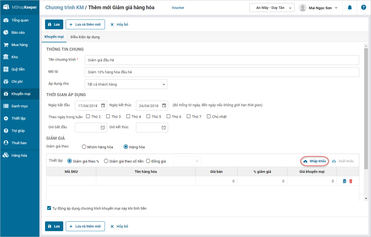The height and width of the screenshot is (237, 371).
Task: Open the An Mây - Duy Tân branch dropdown
Action: [272, 8]
